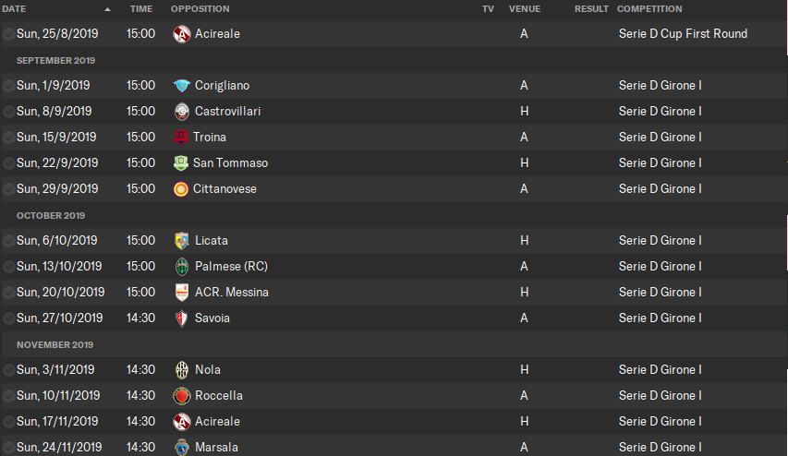Click the Licata club badge
This screenshot has width=788, height=456.
coord(182,241)
